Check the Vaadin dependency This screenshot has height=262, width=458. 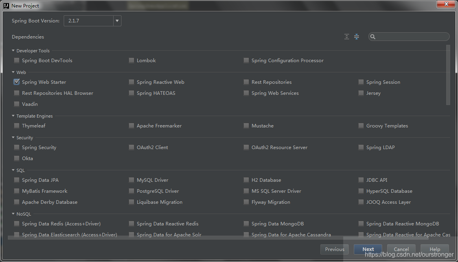pos(17,104)
